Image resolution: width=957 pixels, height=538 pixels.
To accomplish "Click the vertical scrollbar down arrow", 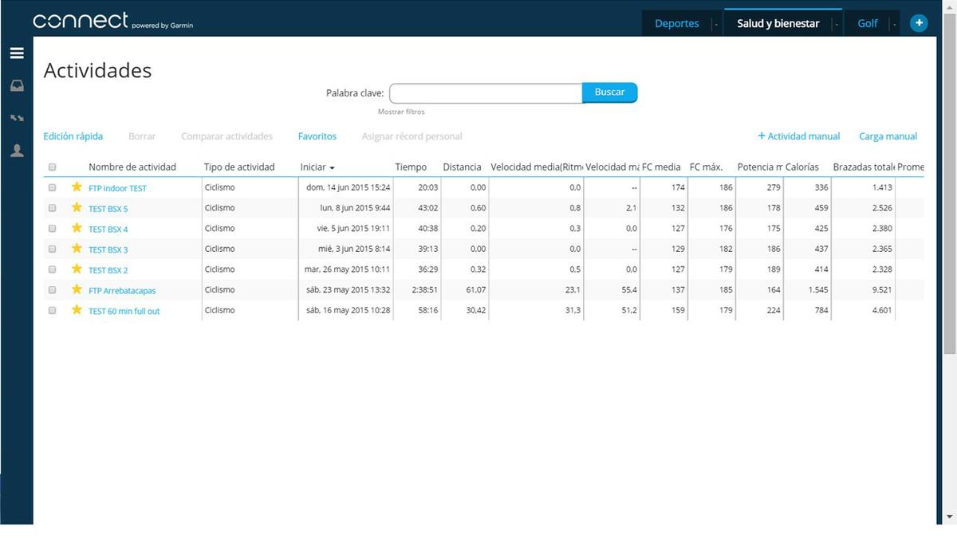I will 947,517.
